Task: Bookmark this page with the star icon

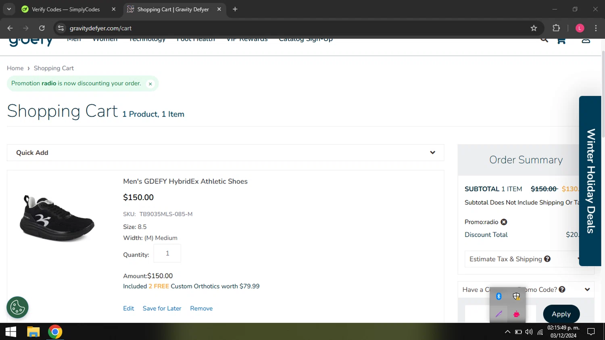Action: [534, 28]
